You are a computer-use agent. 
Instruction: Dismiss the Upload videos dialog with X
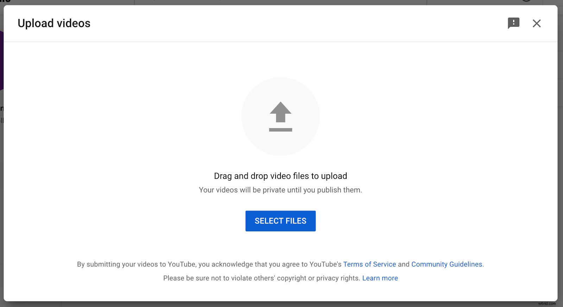[x=536, y=23]
